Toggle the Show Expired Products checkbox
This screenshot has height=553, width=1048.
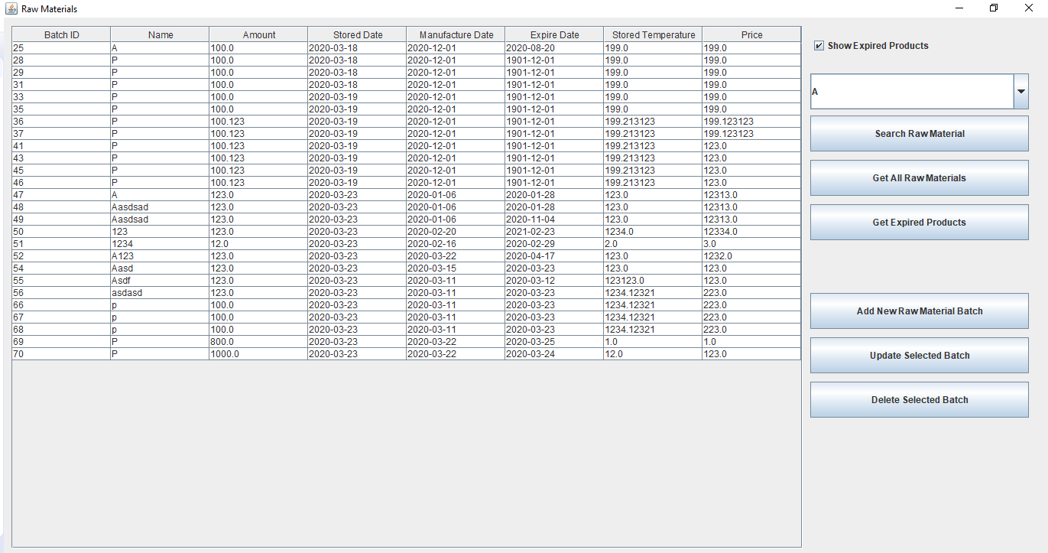point(819,46)
